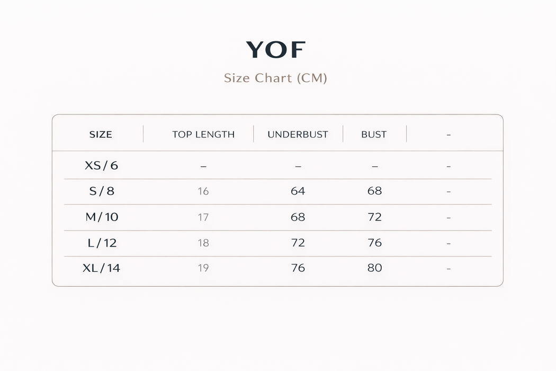Click underbust value 76 in XL row
The image size is (556, 371).
298,268
